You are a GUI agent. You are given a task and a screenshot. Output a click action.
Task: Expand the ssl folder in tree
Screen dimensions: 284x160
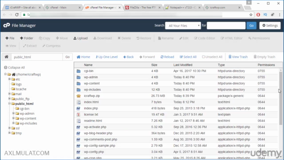9,128
